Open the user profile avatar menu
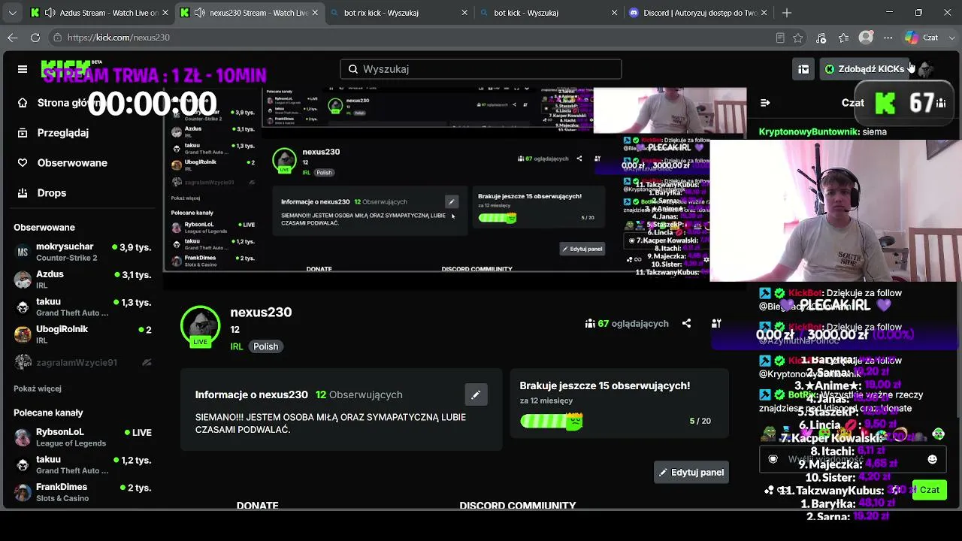 [926, 69]
